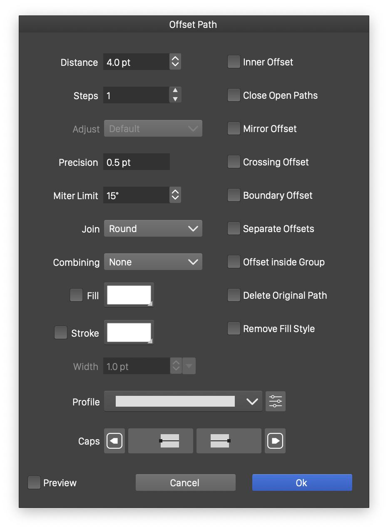Check the Delete Original Path option
Image resolution: width=388 pixels, height=530 pixels.
[x=234, y=295]
